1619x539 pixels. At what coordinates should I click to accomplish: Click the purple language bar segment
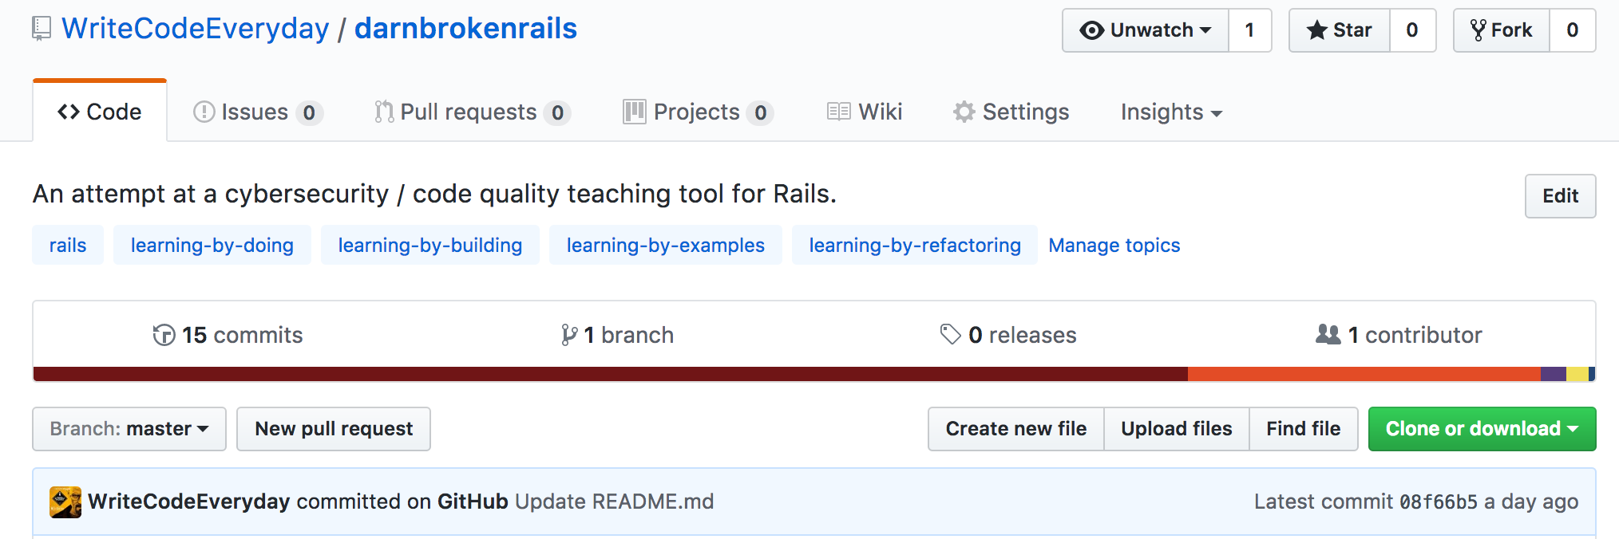pos(1554,374)
